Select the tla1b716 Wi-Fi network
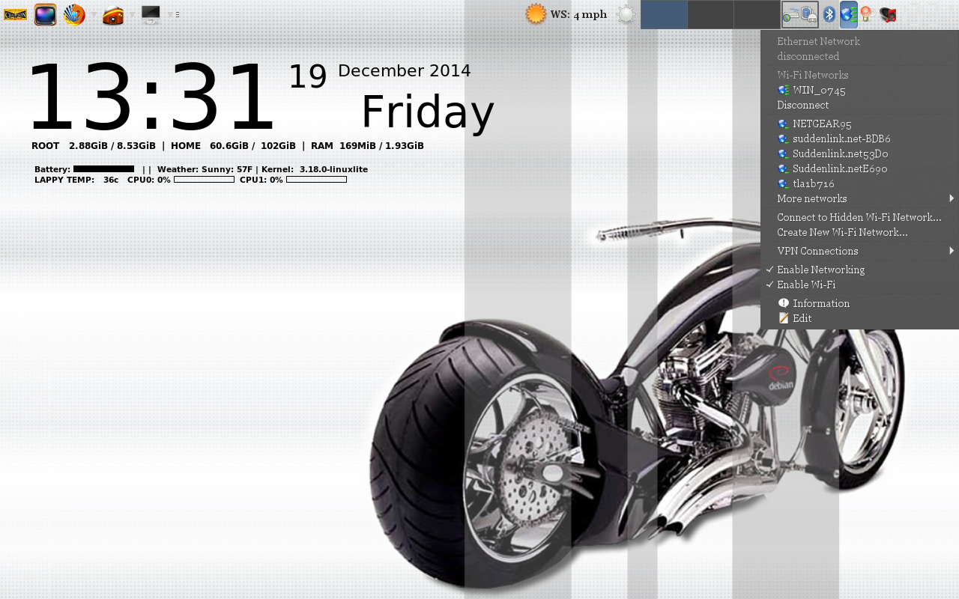This screenshot has width=959, height=599. point(813,183)
